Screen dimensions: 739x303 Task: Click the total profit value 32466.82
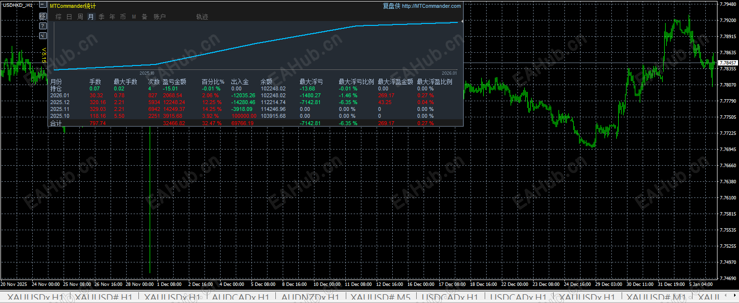(x=174, y=123)
